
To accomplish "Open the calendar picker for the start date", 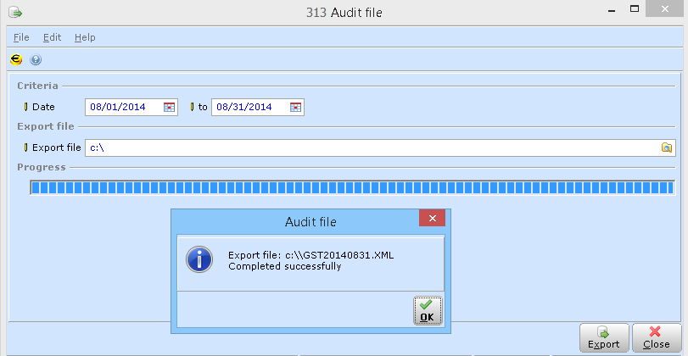I will (169, 108).
